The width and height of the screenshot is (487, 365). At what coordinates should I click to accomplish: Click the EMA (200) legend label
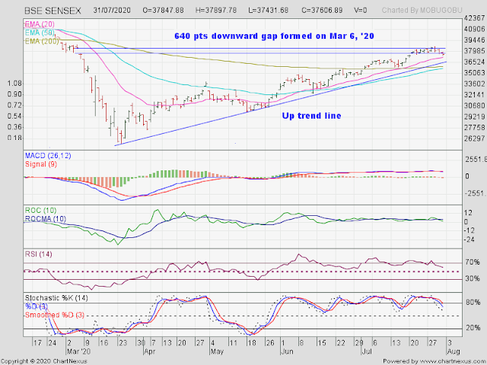(x=42, y=40)
